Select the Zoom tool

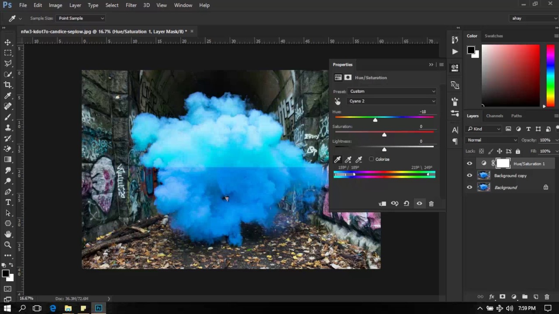point(8,245)
